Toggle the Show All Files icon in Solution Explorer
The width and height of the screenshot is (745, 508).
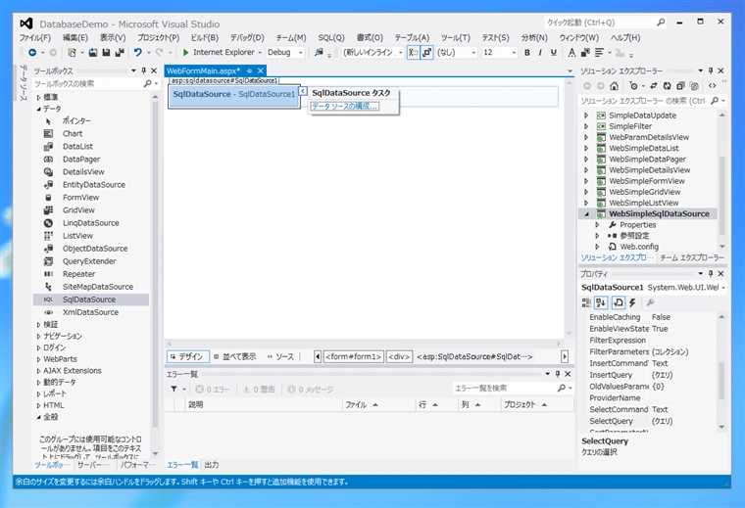coord(694,86)
